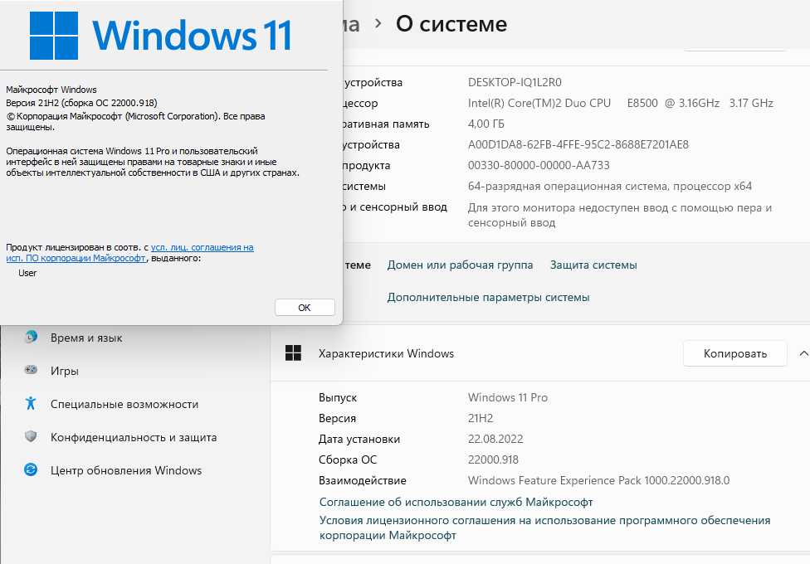810x564 pixels.
Task: Click the Privacy and security shield icon
Action: coord(31,437)
